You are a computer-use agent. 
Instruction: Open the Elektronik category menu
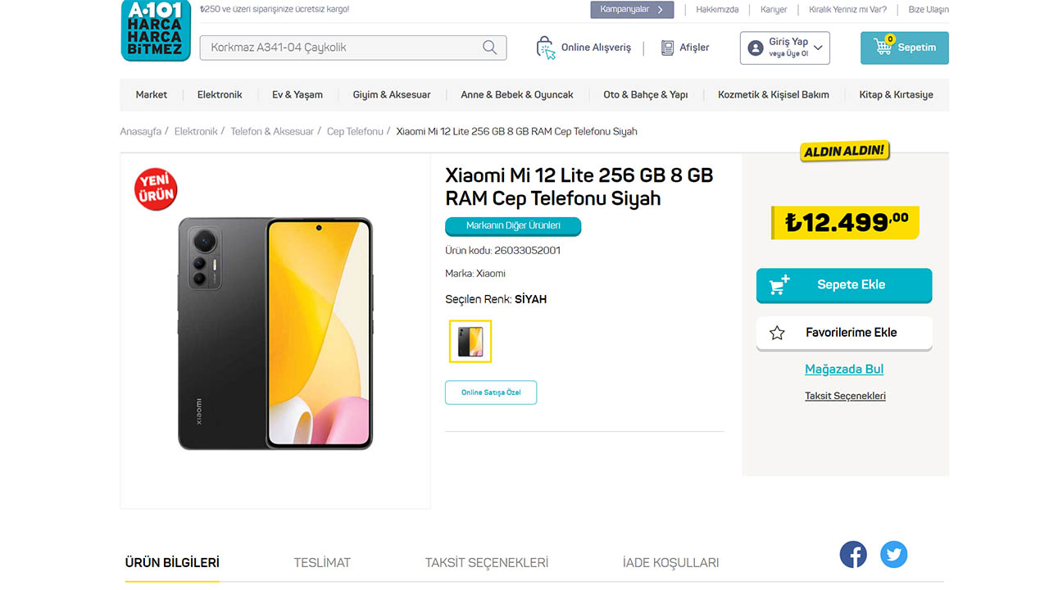[219, 94]
